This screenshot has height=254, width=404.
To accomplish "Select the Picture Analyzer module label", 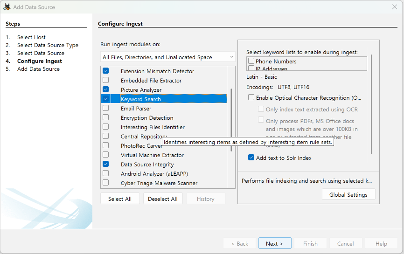I will (x=141, y=90).
